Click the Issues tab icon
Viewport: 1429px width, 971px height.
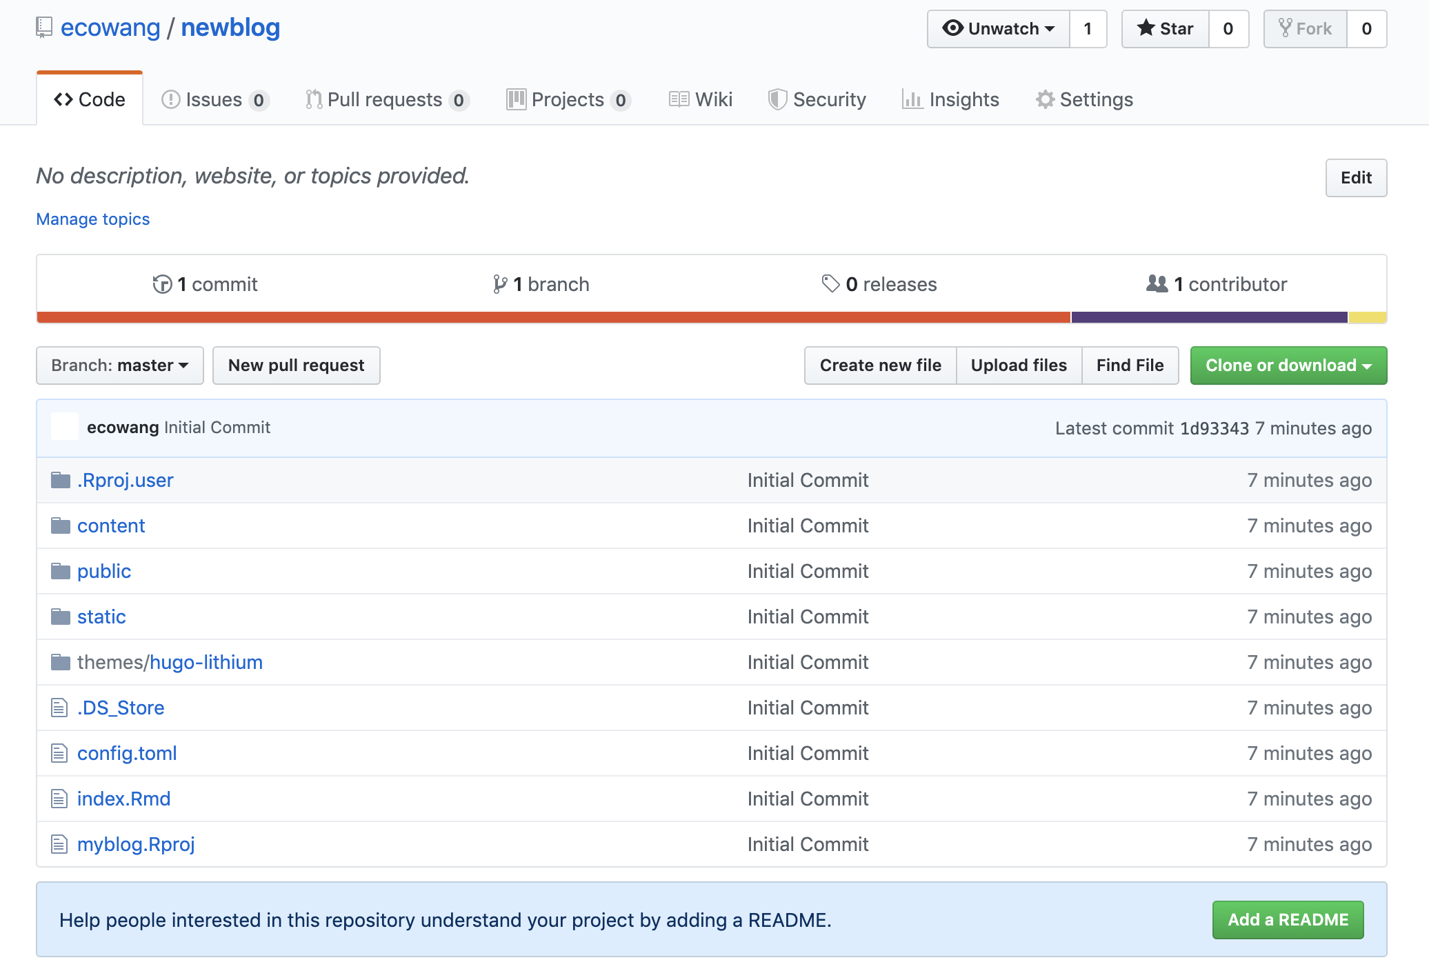[170, 99]
